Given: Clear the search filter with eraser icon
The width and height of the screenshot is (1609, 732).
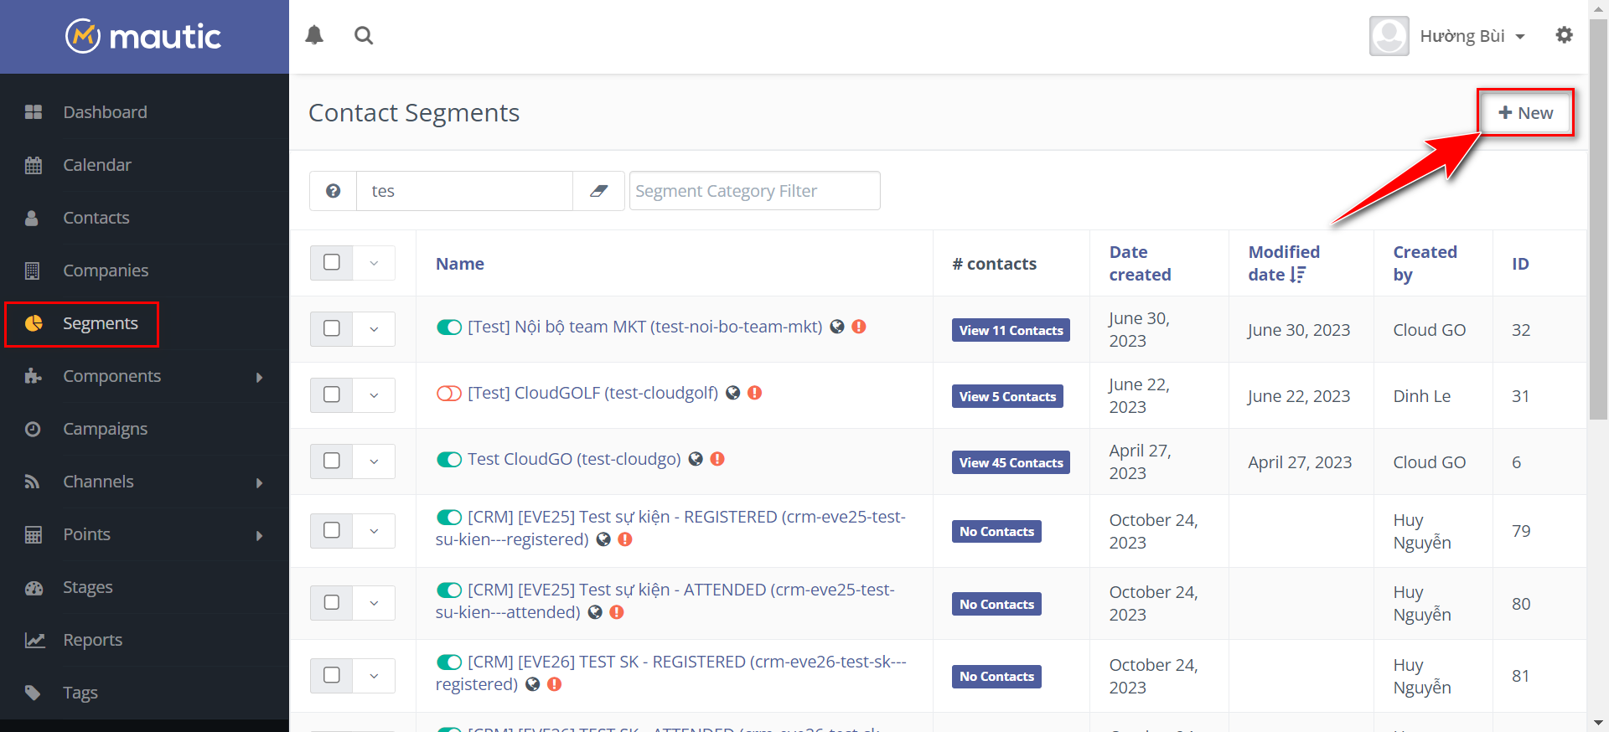Looking at the screenshot, I should [598, 191].
